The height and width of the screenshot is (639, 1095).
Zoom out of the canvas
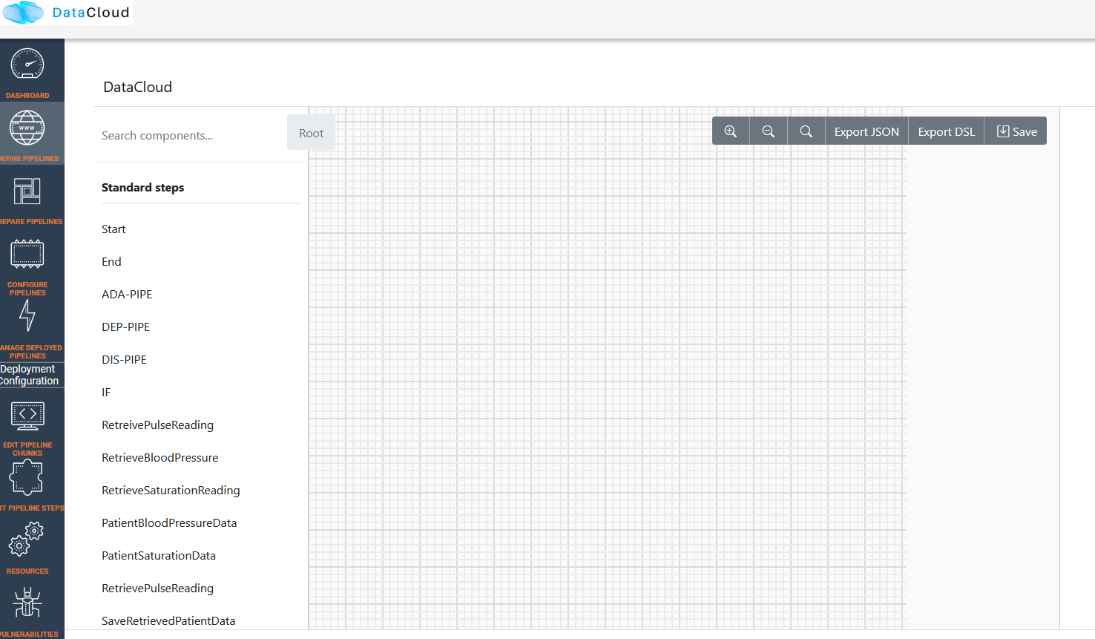click(x=769, y=131)
